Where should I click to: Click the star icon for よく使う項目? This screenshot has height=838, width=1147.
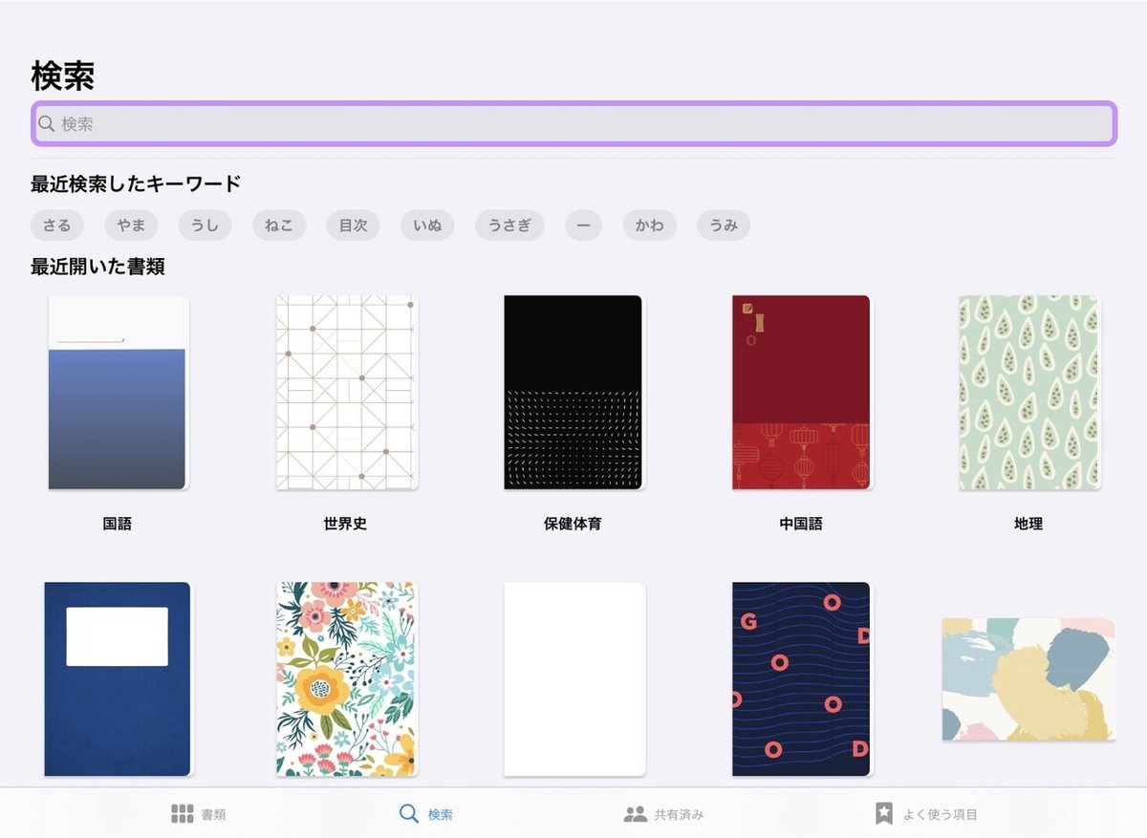pos(884,813)
